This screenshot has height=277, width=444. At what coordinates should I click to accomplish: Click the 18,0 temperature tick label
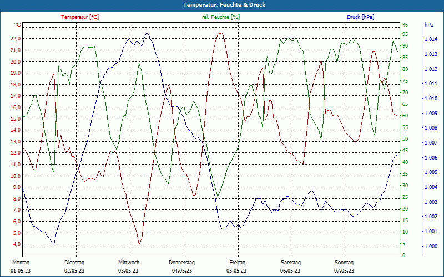16,85
